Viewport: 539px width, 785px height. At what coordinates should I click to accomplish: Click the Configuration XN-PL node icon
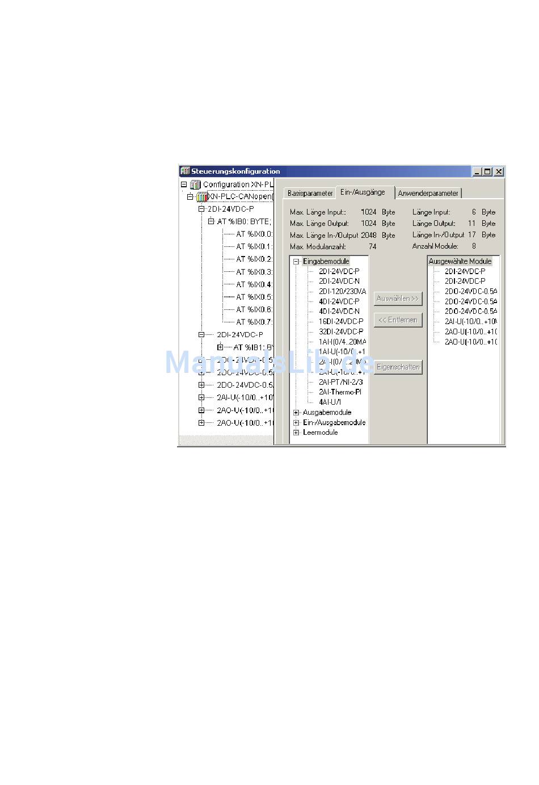pyautogui.click(x=195, y=184)
